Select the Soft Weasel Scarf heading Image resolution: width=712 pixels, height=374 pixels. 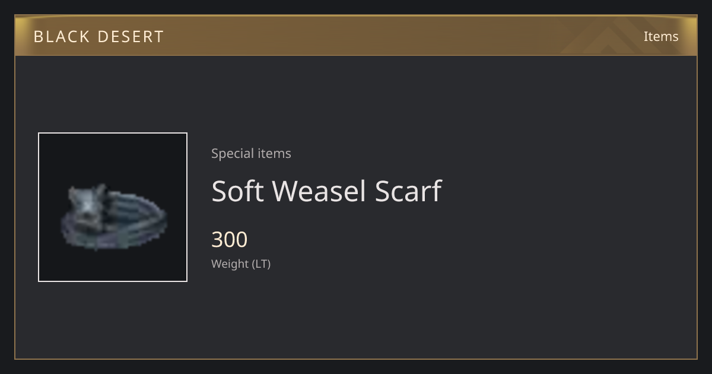coord(326,191)
